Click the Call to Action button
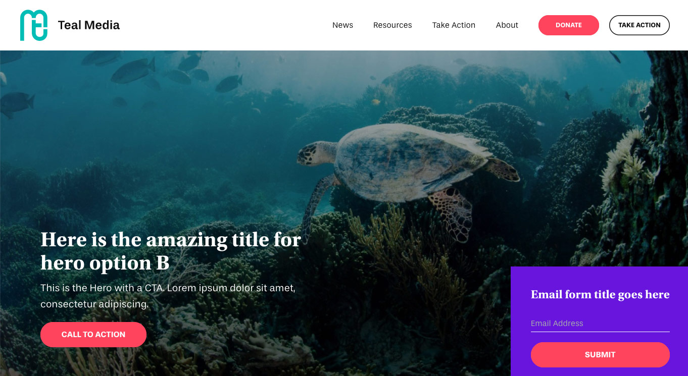 [x=93, y=335]
